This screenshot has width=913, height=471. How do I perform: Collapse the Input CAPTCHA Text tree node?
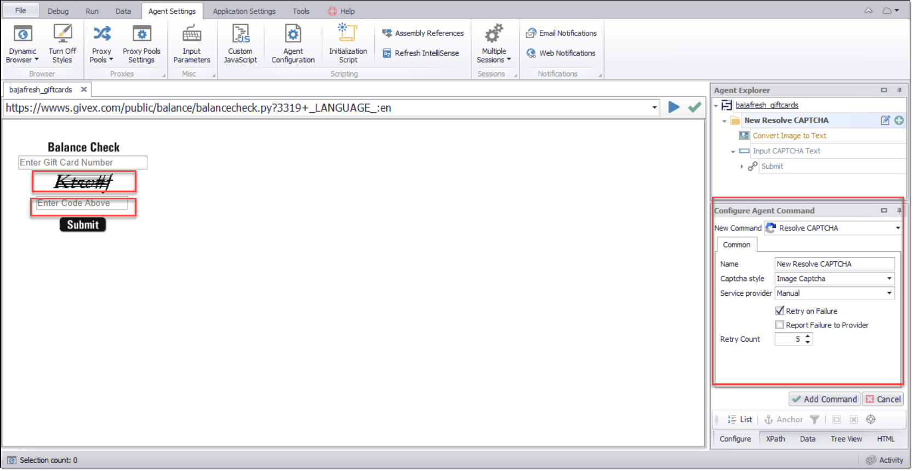click(x=733, y=152)
